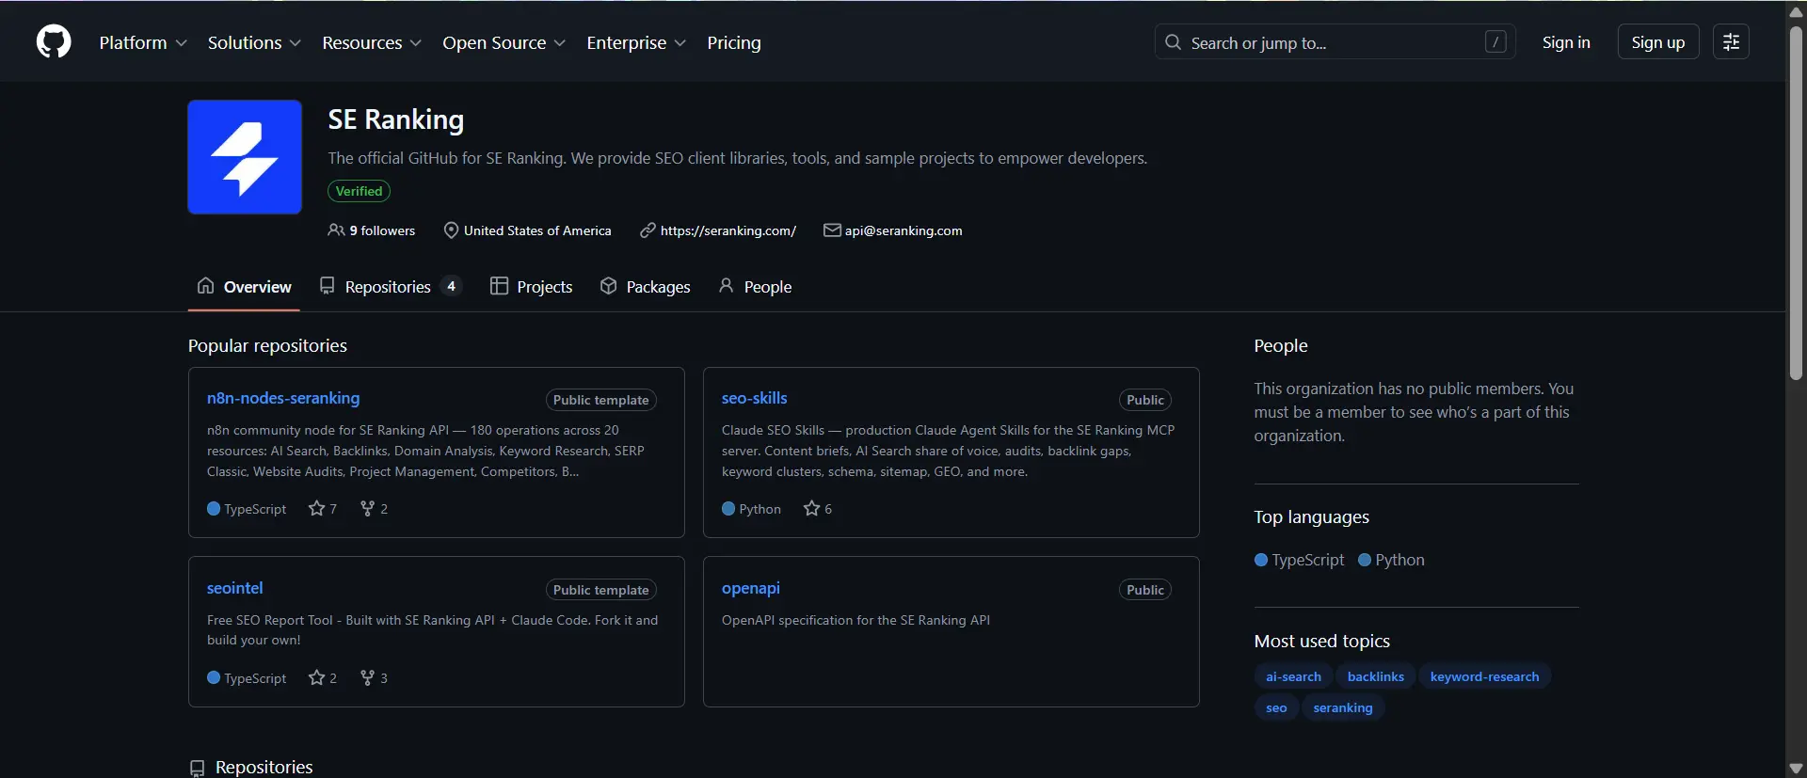Screen dimensions: 1807x778
Task: Click Python language label on seo-skills card
Action: (760, 509)
